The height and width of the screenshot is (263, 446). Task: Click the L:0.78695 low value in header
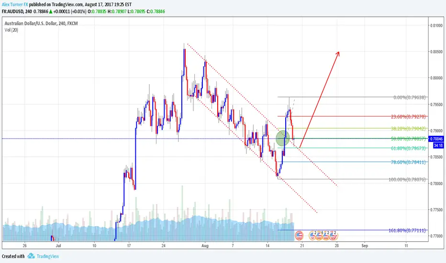pyautogui.click(x=136, y=11)
